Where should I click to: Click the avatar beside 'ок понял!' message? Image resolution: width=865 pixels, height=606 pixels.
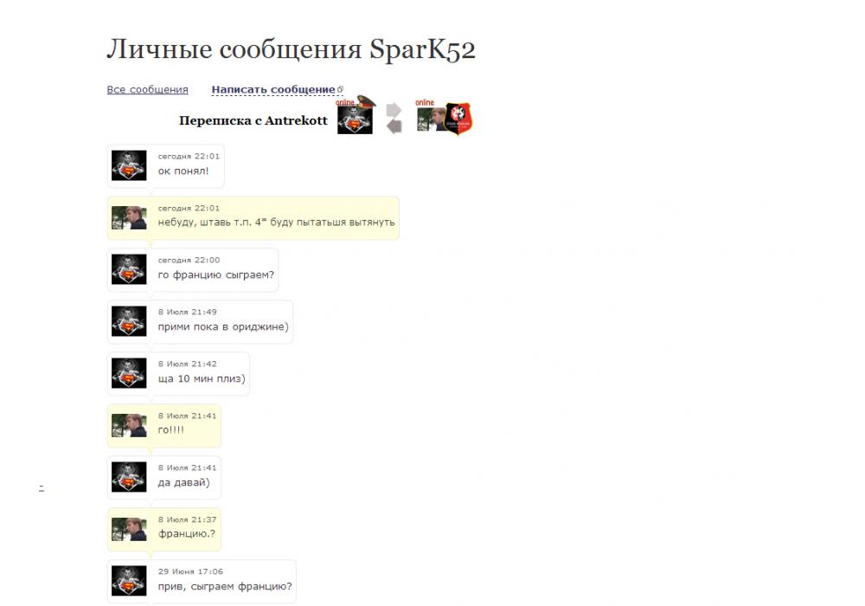point(129,165)
